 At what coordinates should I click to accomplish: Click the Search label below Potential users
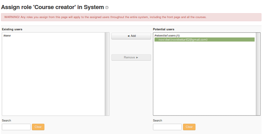(157, 120)
